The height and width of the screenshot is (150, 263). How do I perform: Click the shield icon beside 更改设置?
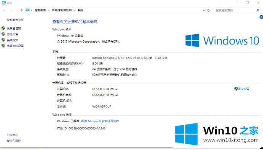coord(236,89)
